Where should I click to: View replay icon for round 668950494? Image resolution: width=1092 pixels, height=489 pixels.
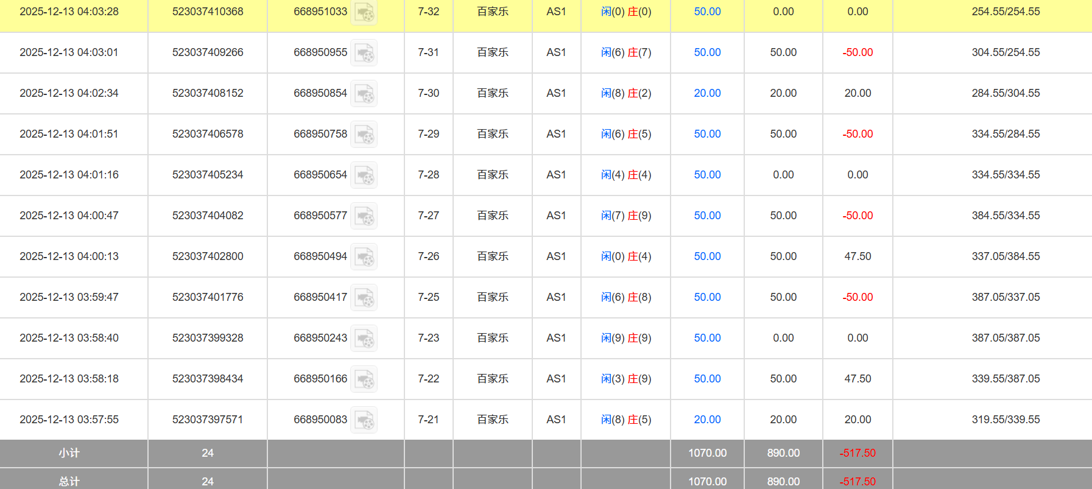pyautogui.click(x=364, y=257)
